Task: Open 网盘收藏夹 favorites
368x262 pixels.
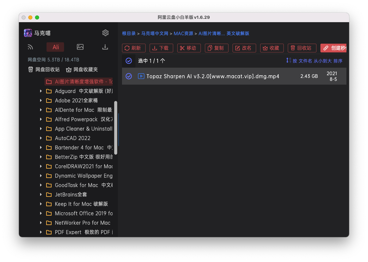Action: 82,70
